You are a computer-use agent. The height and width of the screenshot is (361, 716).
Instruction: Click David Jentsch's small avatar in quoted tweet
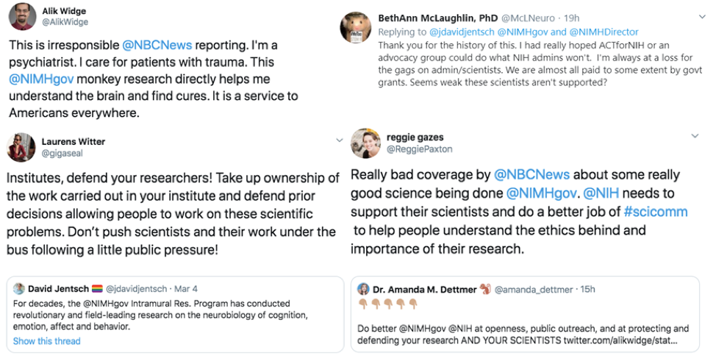coord(19,289)
